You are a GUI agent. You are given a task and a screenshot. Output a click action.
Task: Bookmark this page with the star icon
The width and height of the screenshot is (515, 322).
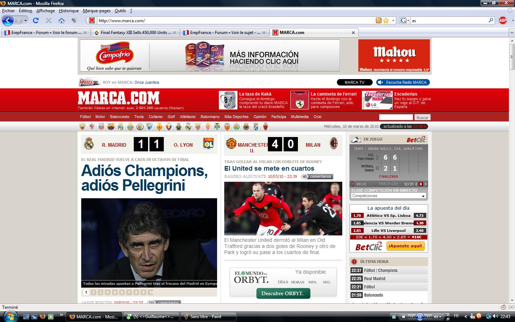coord(386,20)
